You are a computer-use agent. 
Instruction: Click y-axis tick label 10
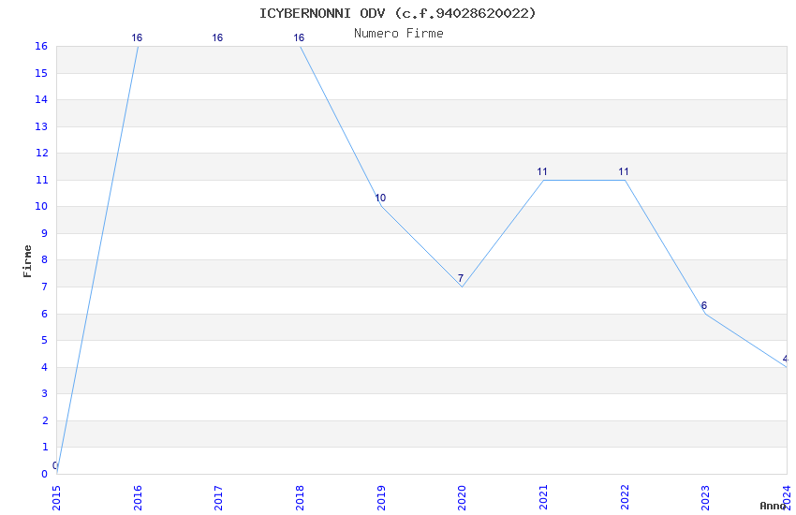(x=41, y=207)
